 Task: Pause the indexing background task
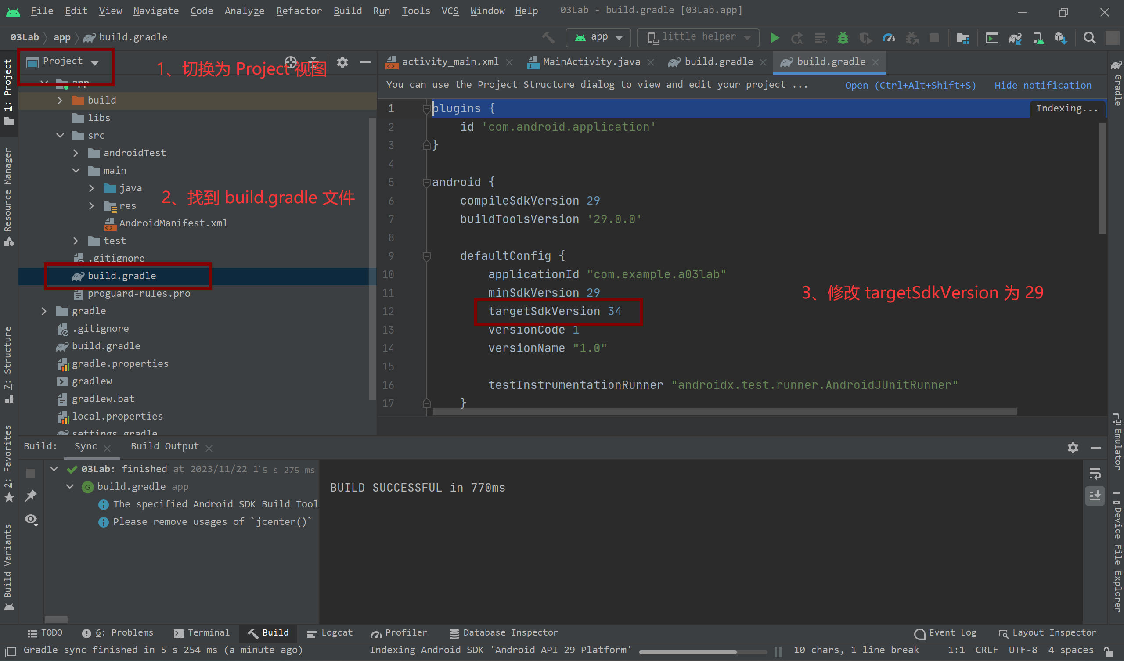pos(778,652)
